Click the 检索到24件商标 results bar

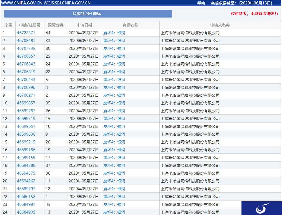tap(88, 14)
